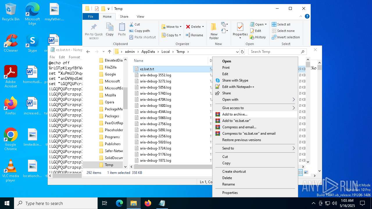Launch CCleaner from desktop
Image resolution: width=372 pixels, height=209 pixels.
(11, 43)
